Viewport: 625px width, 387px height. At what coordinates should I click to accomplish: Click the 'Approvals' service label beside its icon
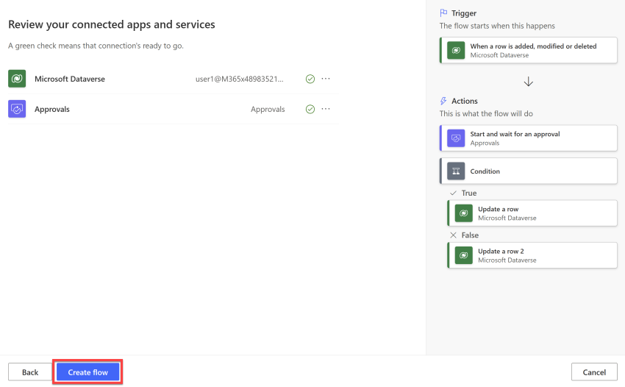[x=51, y=110]
